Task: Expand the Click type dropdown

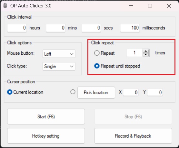Action: (59, 66)
